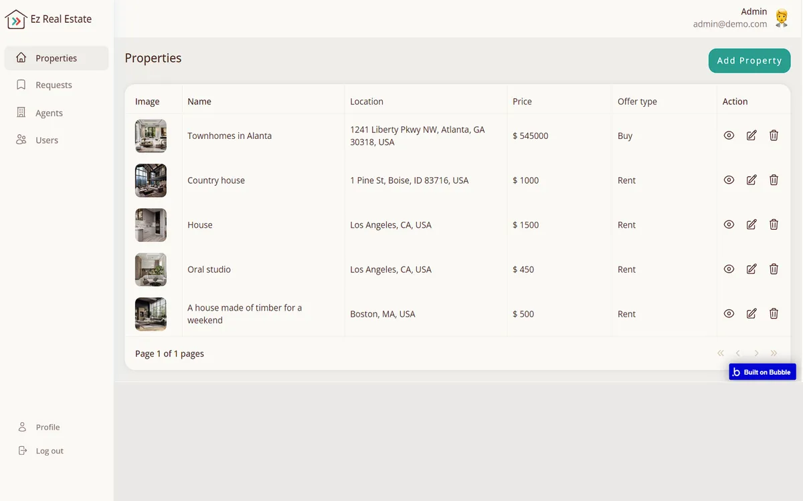Delete the $ 1500 House row

tap(774, 224)
